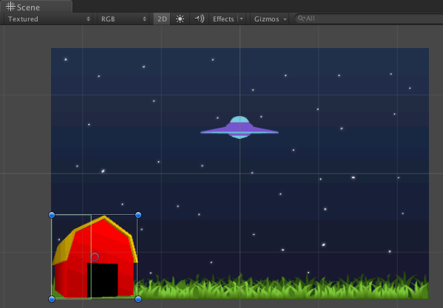This screenshot has height=308, width=443.
Task: Click the search magnifier icon
Action: click(302, 18)
